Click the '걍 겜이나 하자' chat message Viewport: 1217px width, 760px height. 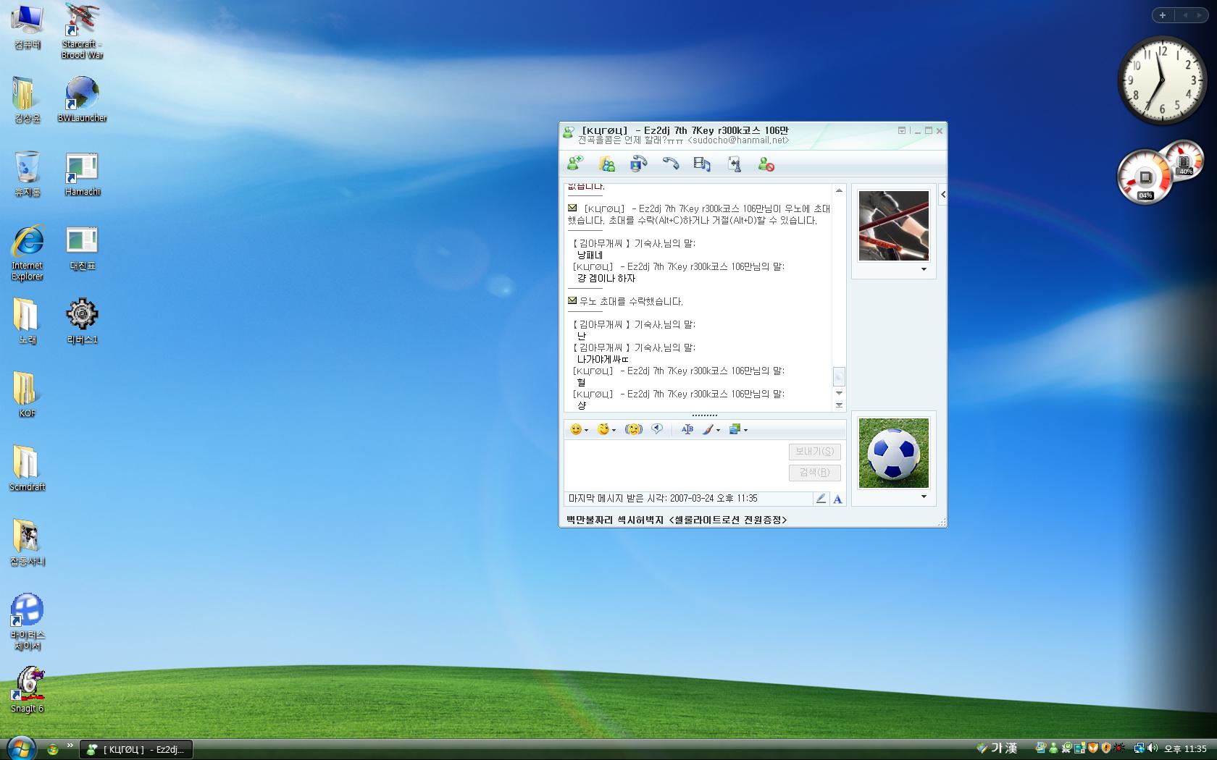pos(606,278)
